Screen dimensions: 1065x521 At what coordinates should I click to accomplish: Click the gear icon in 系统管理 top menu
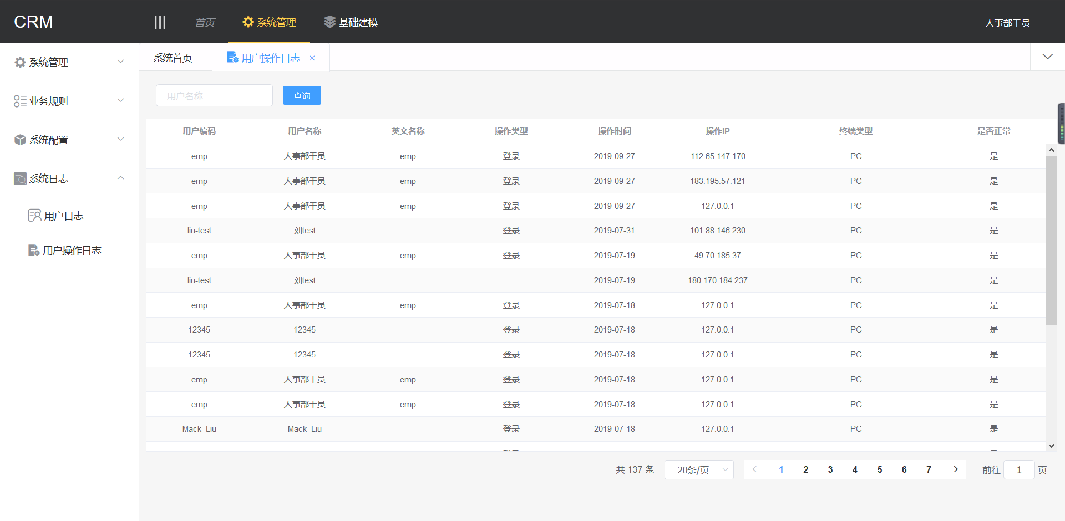pyautogui.click(x=248, y=22)
